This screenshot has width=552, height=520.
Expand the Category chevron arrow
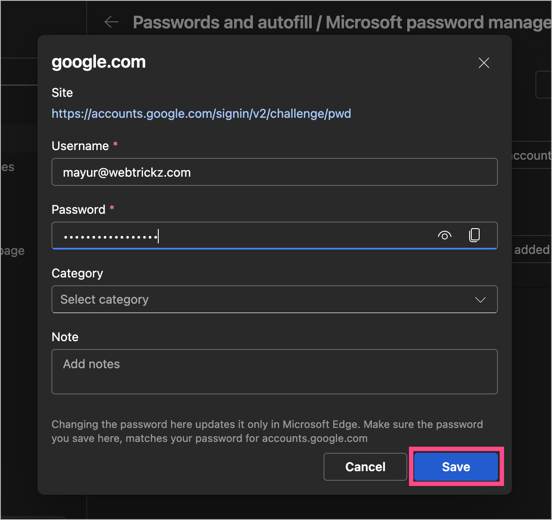(480, 300)
